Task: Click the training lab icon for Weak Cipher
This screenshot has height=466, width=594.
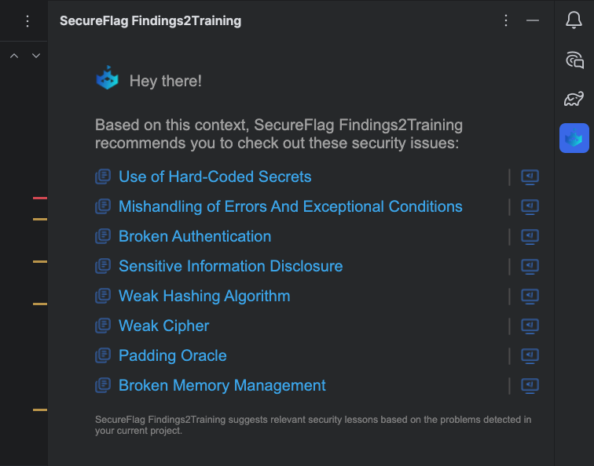Action: click(530, 326)
